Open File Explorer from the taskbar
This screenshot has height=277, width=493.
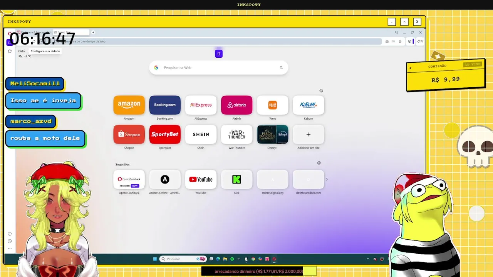(225, 259)
